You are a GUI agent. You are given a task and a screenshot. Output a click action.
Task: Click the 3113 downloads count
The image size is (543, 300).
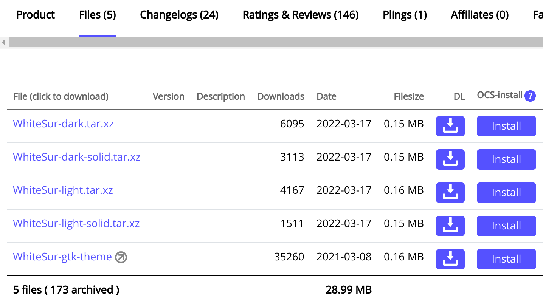[x=292, y=157]
